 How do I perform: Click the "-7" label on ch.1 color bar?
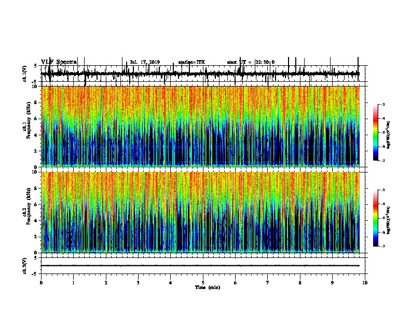pos(382,161)
